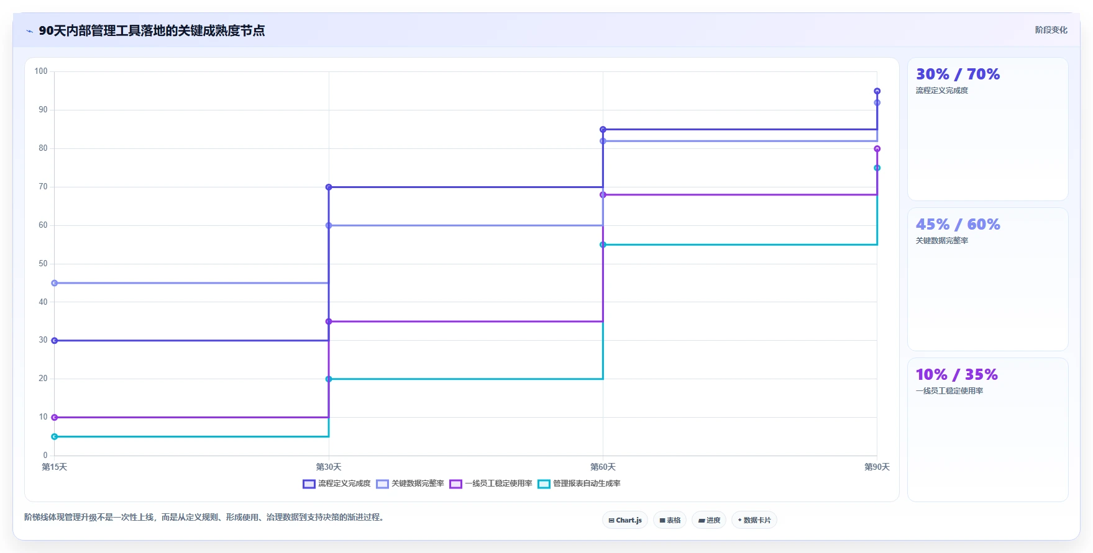The image size is (1093, 553).
Task: Click the 流程定义完成度 card caption
Action: click(x=941, y=91)
